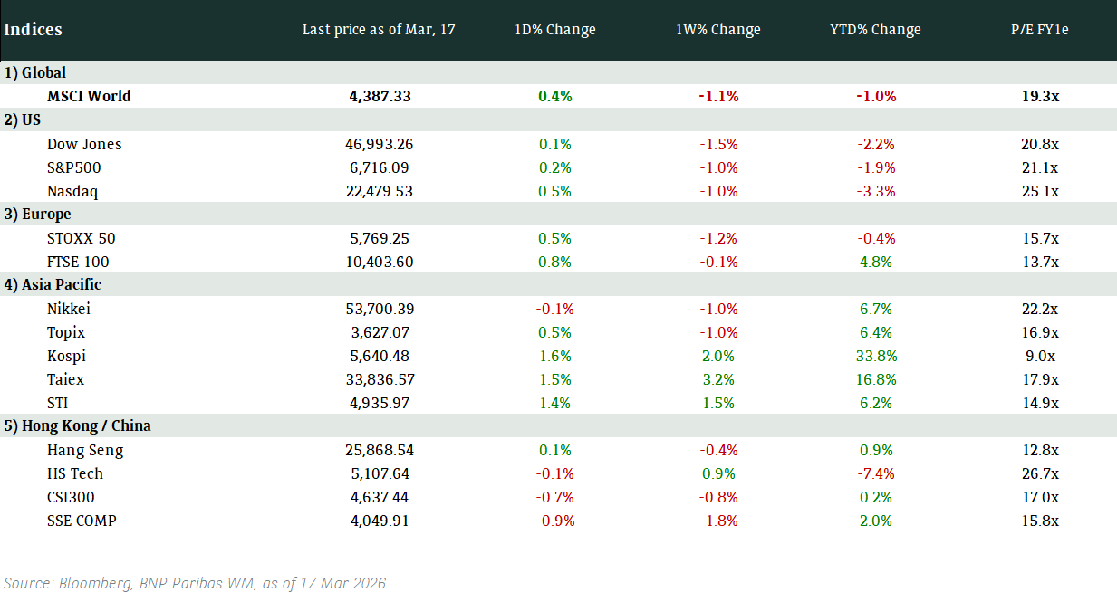
Task: Click the Global section row
Action: point(35,72)
